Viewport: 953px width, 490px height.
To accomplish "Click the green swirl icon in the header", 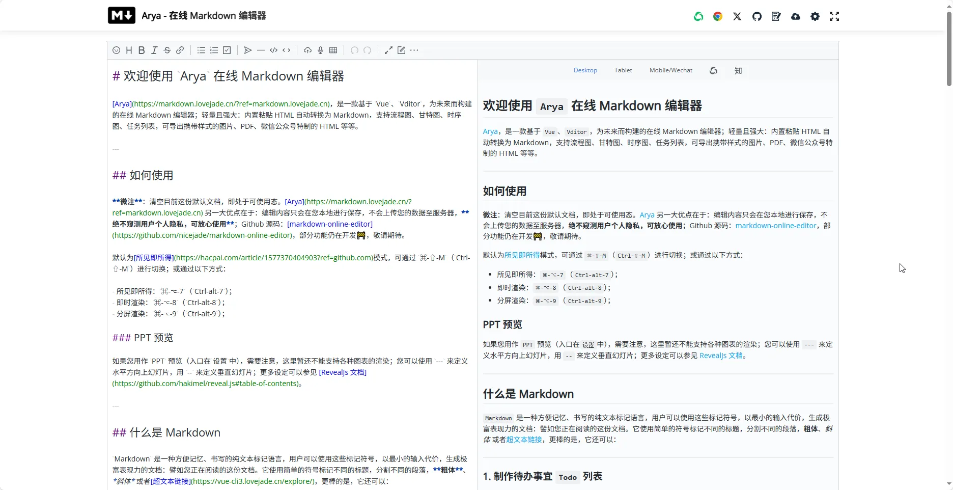I will click(x=698, y=16).
